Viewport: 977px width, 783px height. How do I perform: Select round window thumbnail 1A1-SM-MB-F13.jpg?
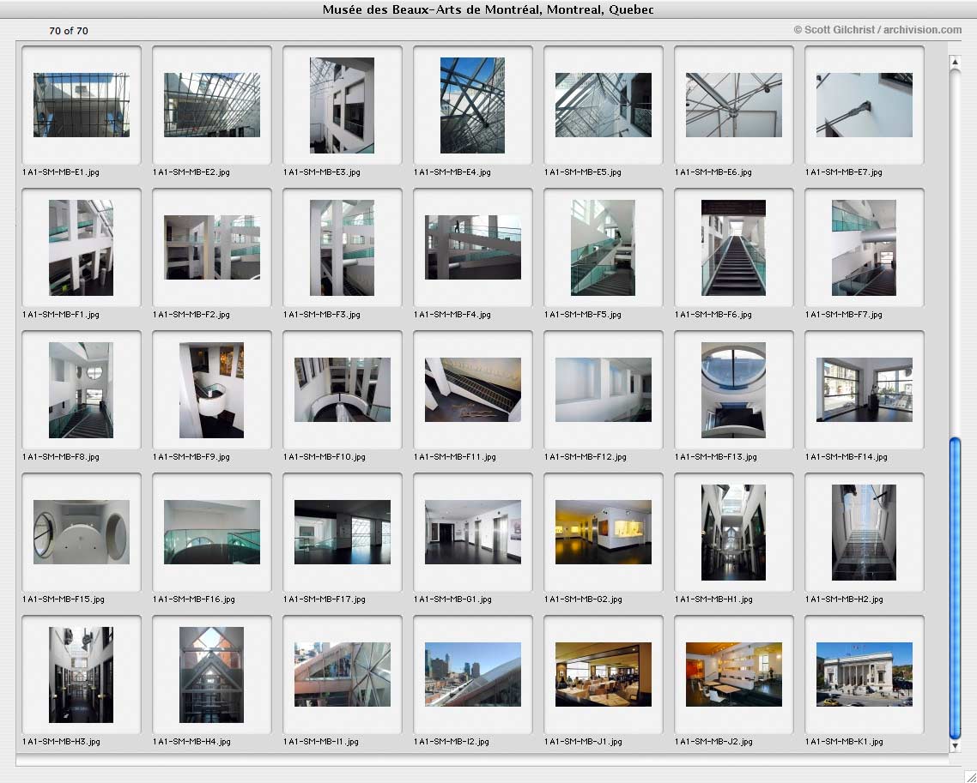point(733,390)
